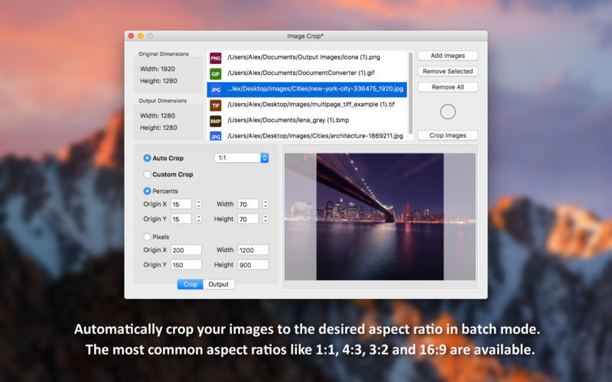Click the GIF file icon for DocumentConverter
Screen dimensions: 612x382
(216, 73)
